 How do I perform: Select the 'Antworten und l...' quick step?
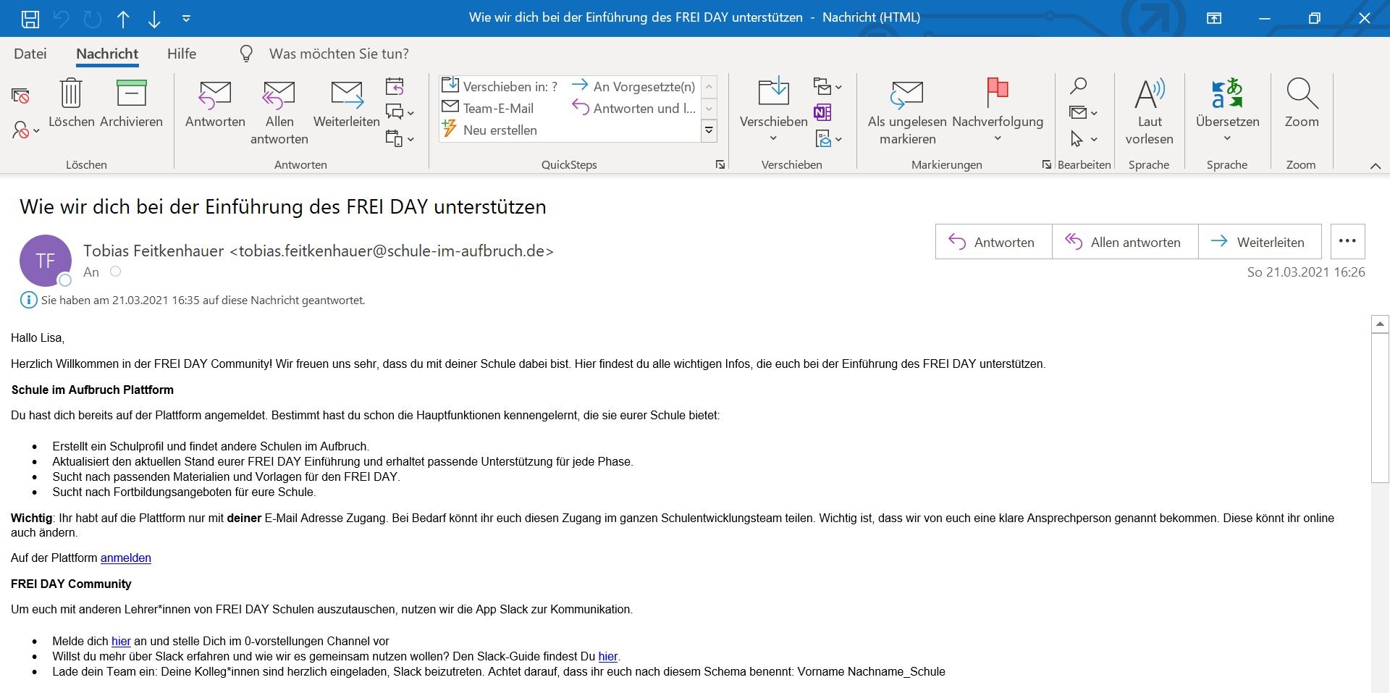[x=633, y=108]
